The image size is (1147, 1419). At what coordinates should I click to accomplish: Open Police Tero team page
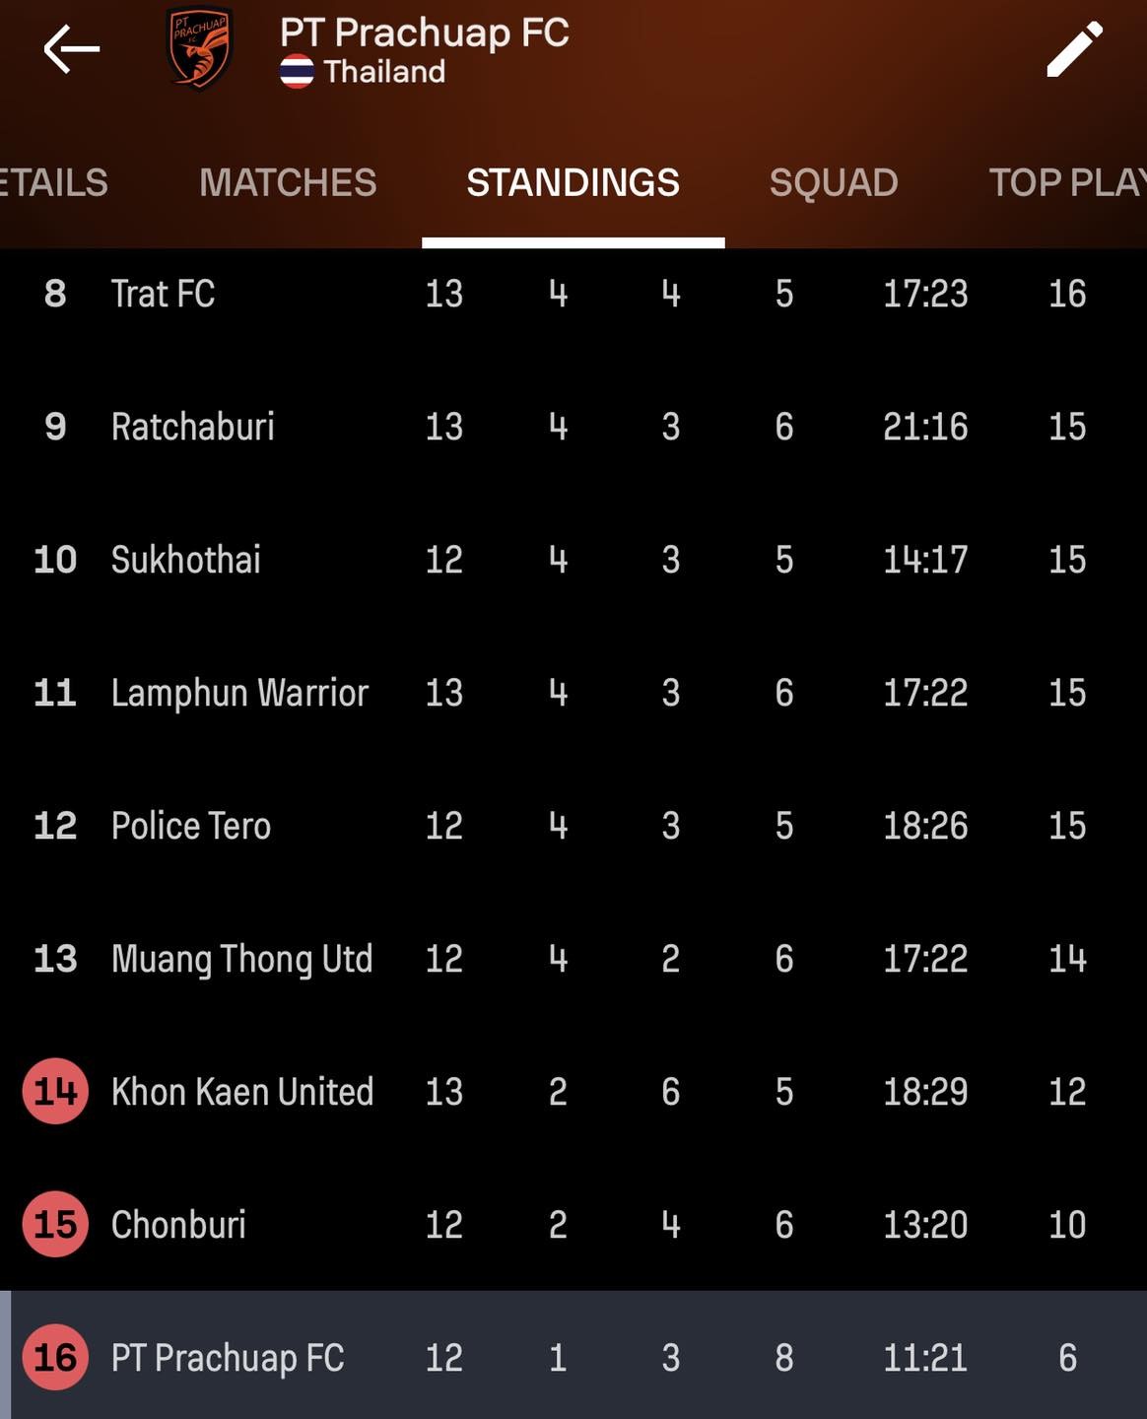(x=190, y=826)
